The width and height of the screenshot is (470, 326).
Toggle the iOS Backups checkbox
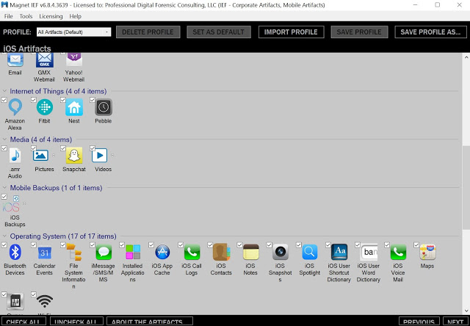4,197
